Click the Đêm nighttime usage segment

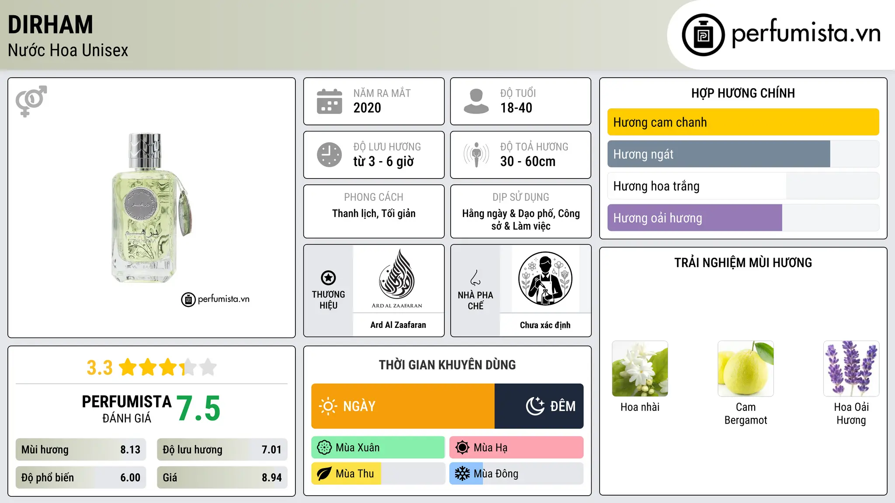(x=539, y=406)
